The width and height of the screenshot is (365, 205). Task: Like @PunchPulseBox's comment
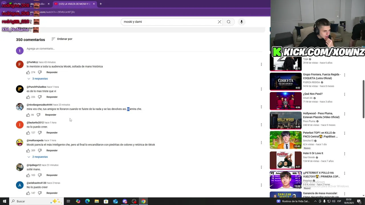(28, 97)
